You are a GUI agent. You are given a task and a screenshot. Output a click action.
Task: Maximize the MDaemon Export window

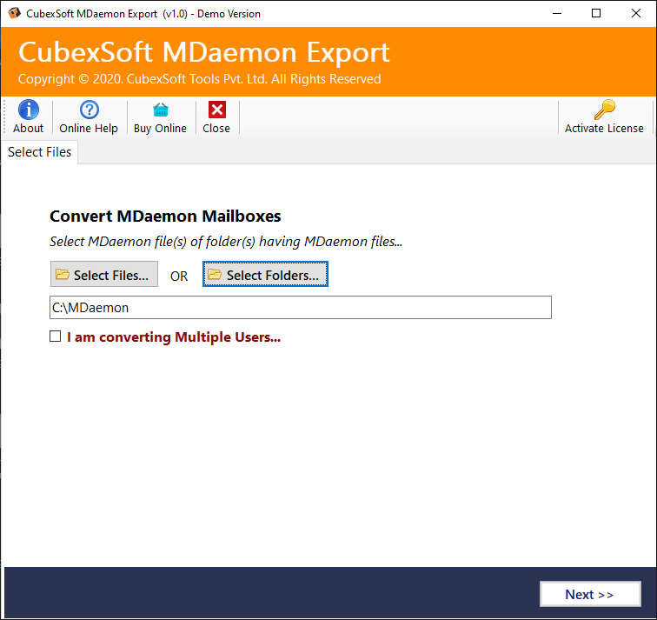point(595,13)
